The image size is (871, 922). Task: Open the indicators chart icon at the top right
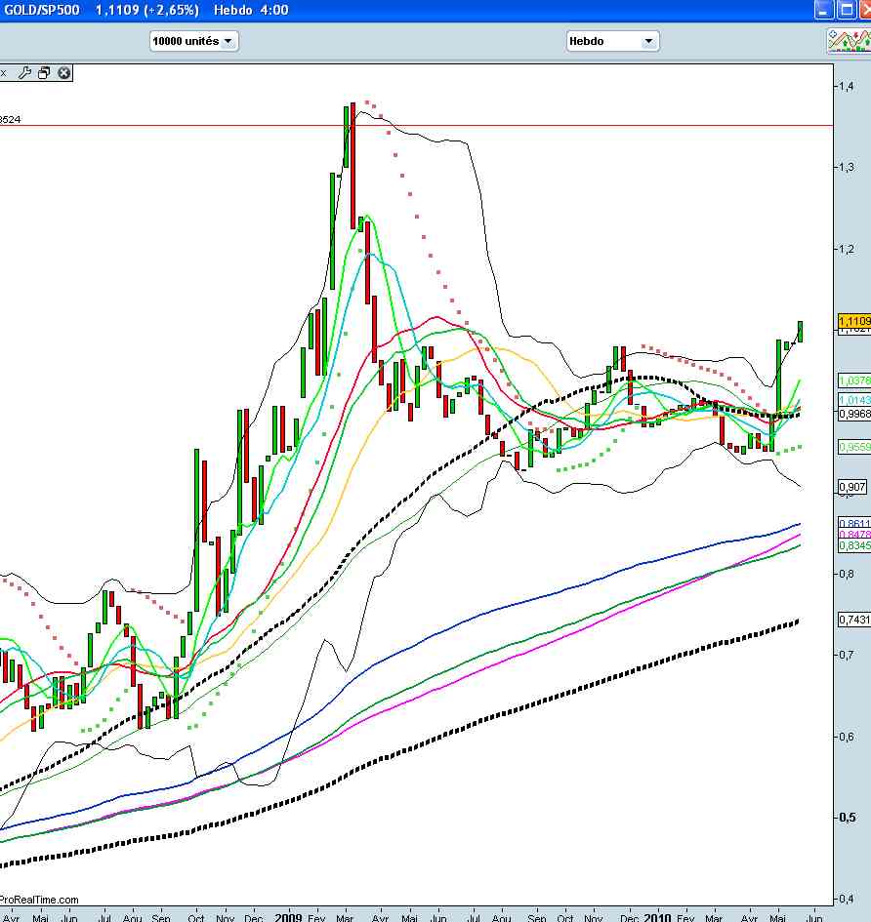pyautogui.click(x=850, y=41)
